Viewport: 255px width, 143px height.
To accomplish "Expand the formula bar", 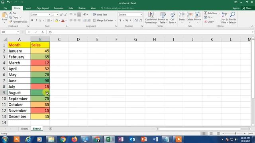I will [x=252, y=32].
